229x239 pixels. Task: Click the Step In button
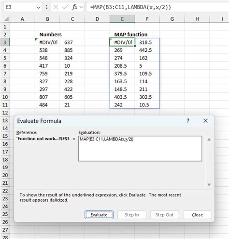132,215
